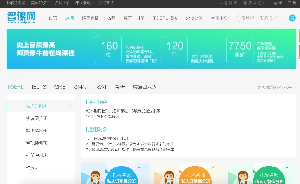Select 专项特训班 in the course sidebar
The width and height of the screenshot is (300, 184).
pos(36,143)
